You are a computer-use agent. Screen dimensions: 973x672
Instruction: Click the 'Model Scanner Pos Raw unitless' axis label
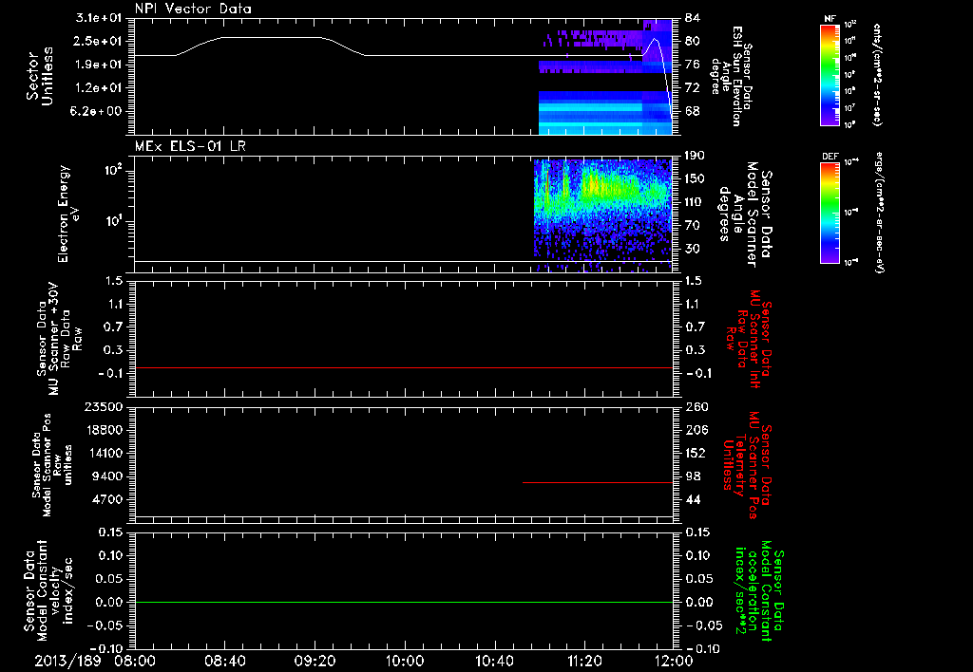point(52,465)
